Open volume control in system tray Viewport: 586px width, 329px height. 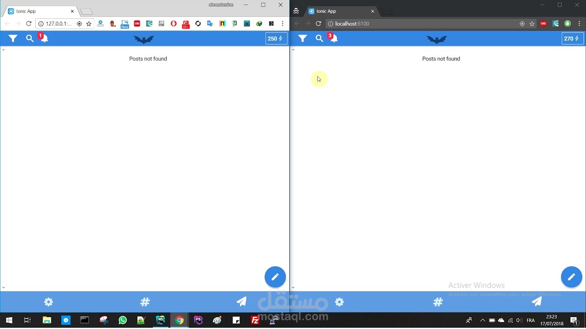pos(519,320)
